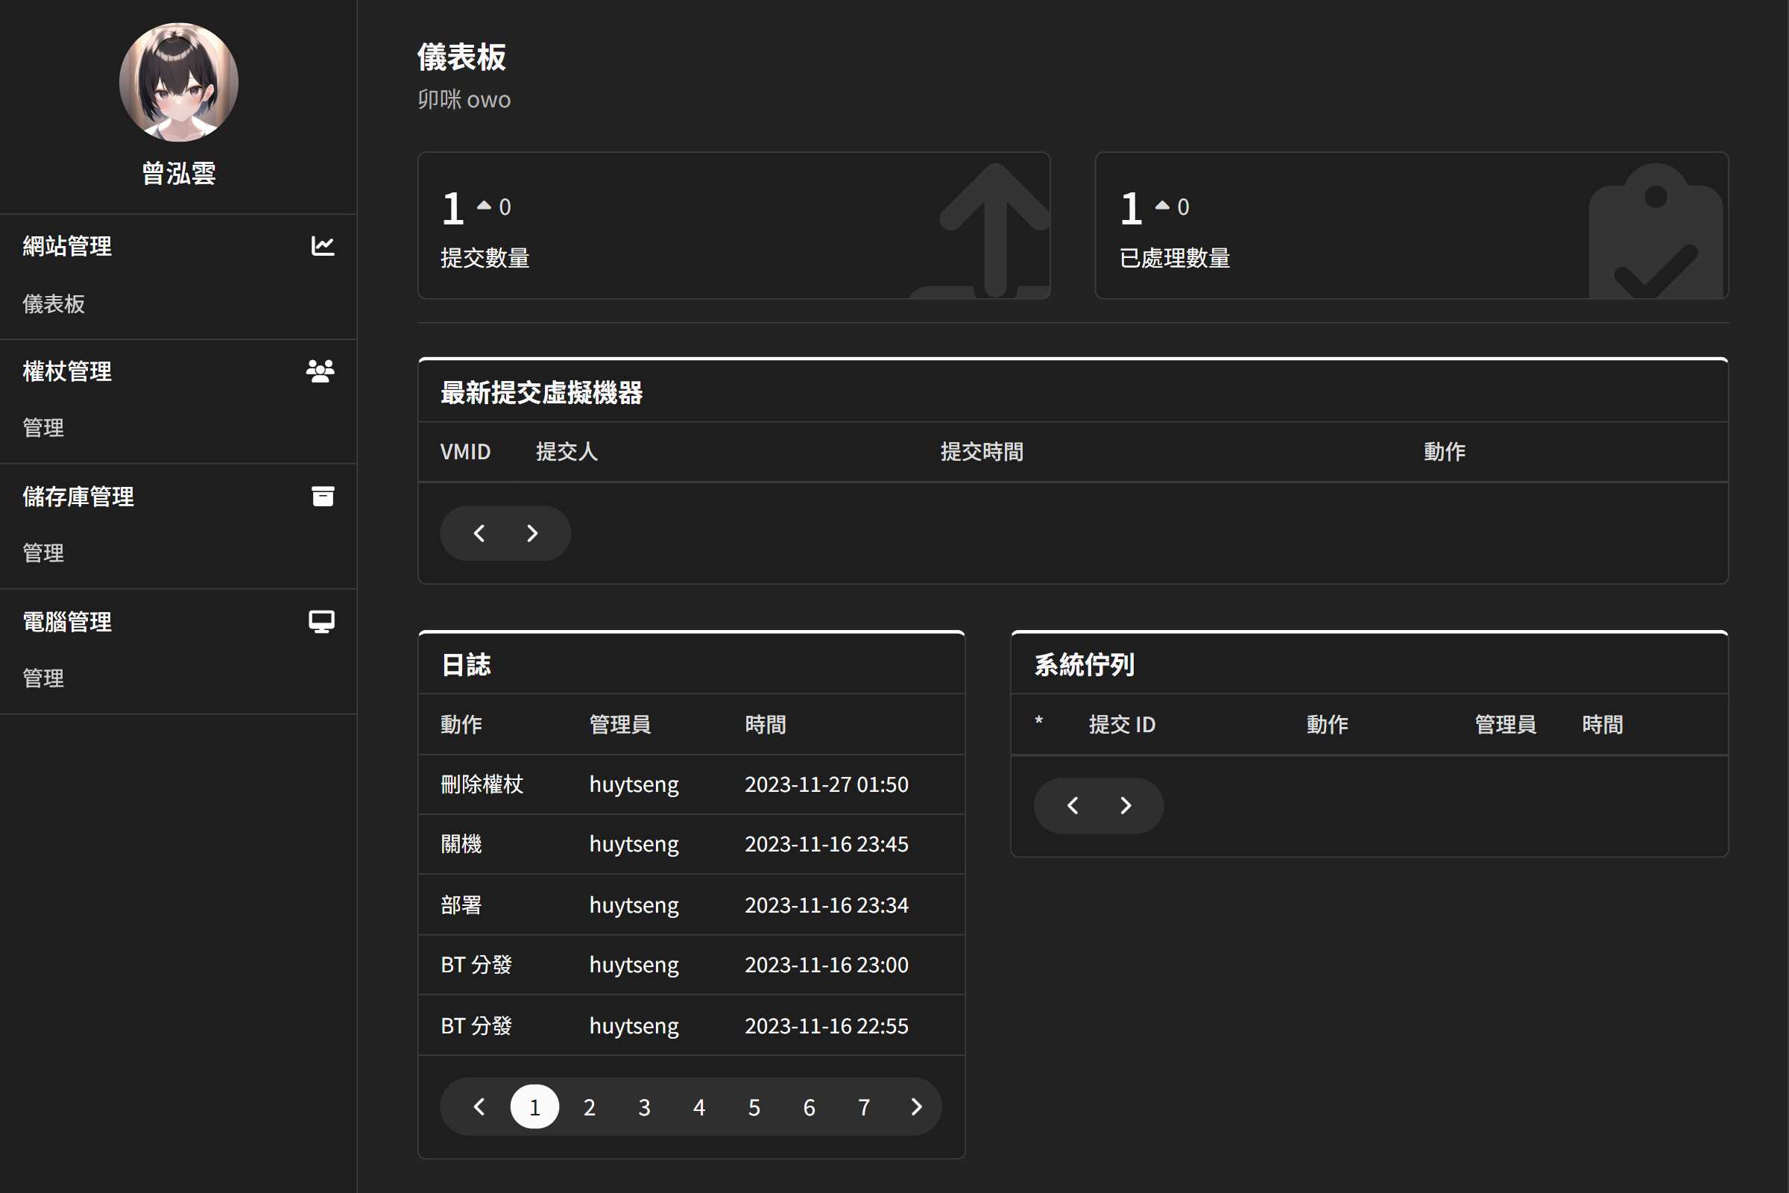Go to page 3 of the 日誌 log
Viewport: 1789px width, 1193px height.
click(644, 1107)
